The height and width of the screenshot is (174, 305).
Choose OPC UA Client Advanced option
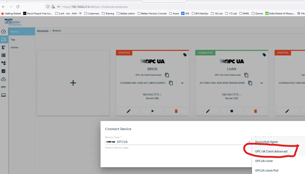[278, 151]
